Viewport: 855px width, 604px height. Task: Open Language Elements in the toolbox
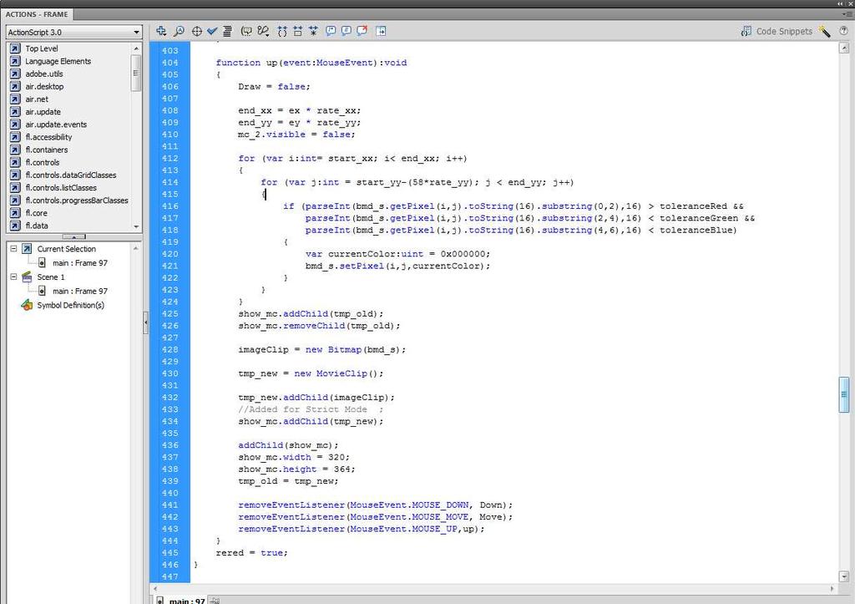pos(58,61)
